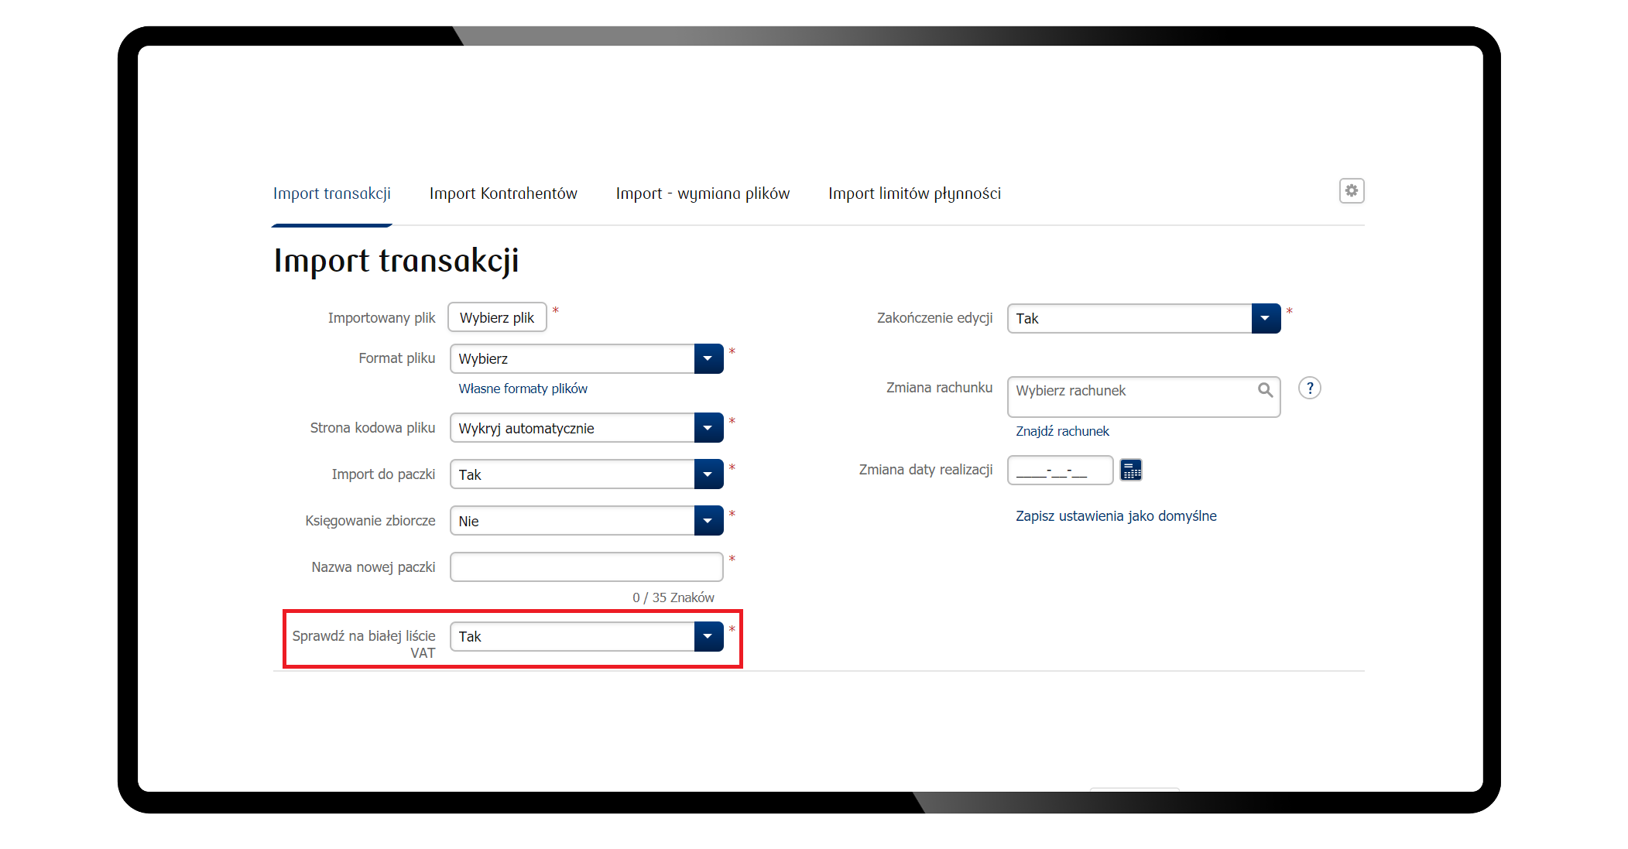The width and height of the screenshot is (1628, 849).
Task: Expand the Format pliku dropdown
Action: pyautogui.click(x=708, y=359)
